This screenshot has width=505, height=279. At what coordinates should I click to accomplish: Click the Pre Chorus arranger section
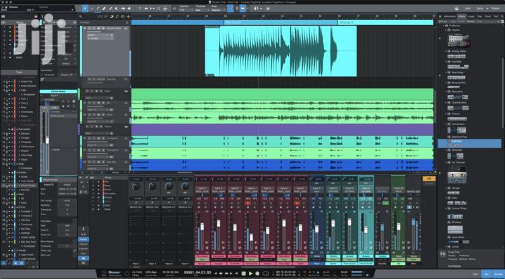[281, 22]
